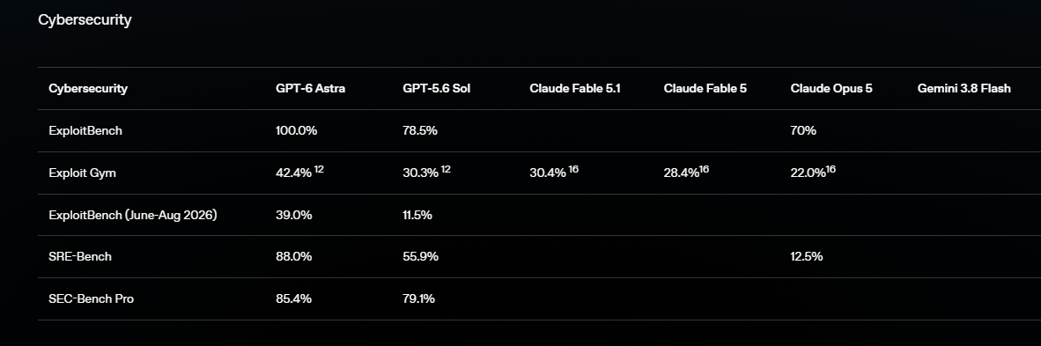
Task: Open footnote 12 next to 30.3%
Action: click(x=446, y=170)
